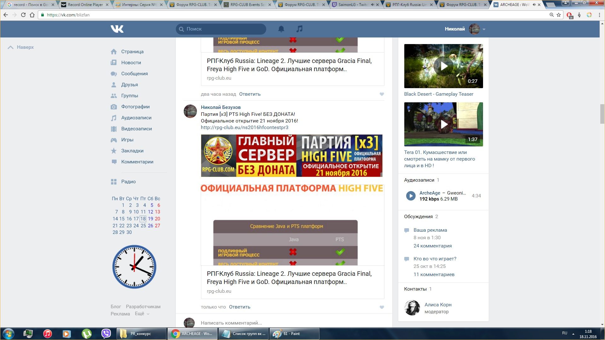Click the Комментарии speech icon
The image size is (605, 340).
(x=114, y=162)
